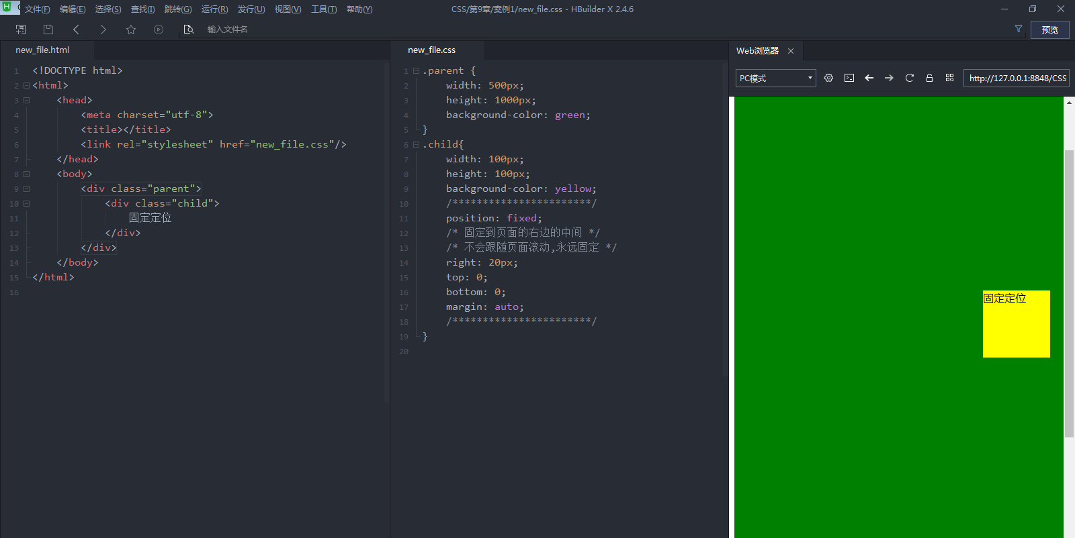Screen dimensions: 1075x538
Task: Open the 文件(F) menu
Action: tap(37, 9)
